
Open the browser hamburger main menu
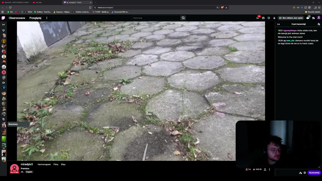319,8
